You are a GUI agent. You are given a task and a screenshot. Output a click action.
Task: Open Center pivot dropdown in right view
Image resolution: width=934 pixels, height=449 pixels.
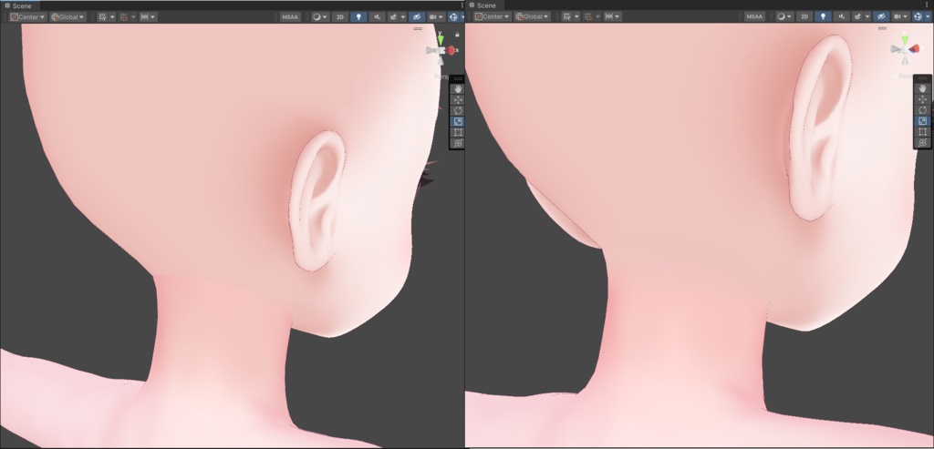coord(492,16)
